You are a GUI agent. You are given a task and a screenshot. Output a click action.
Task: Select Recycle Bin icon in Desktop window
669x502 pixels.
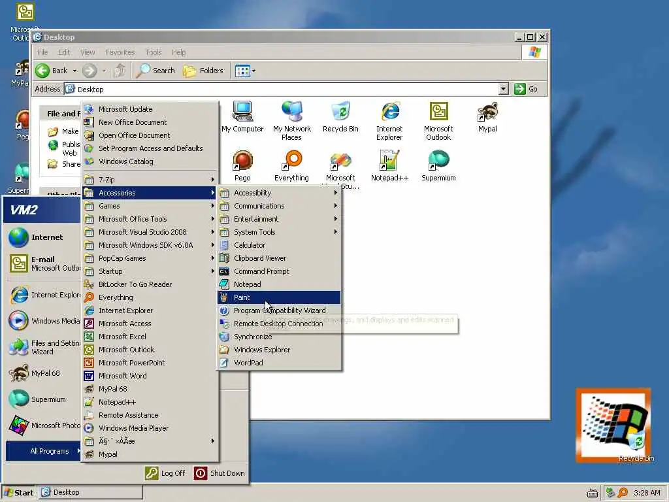pos(340,117)
